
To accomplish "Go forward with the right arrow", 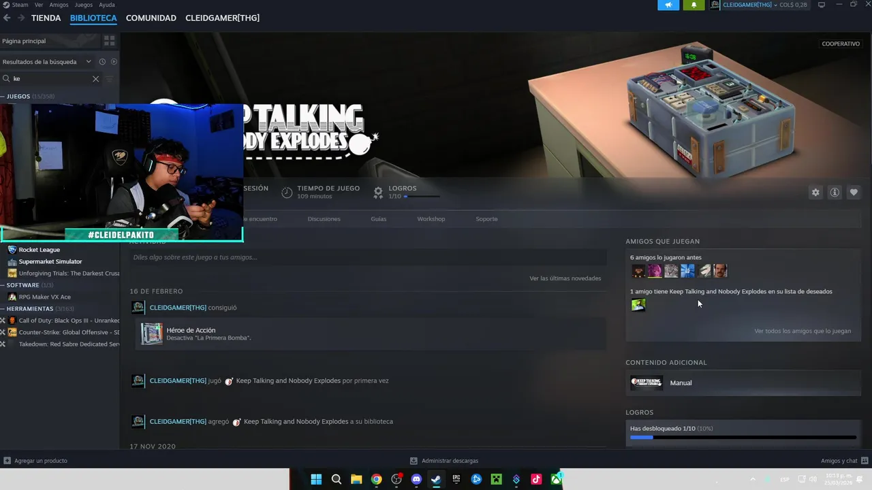I will (21, 18).
